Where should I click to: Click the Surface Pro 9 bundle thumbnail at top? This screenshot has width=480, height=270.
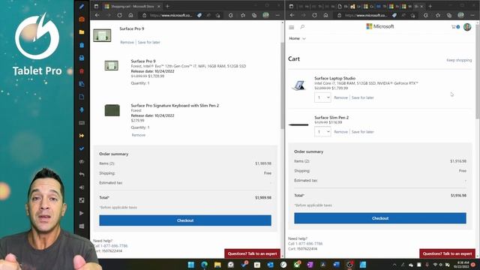tap(102, 35)
